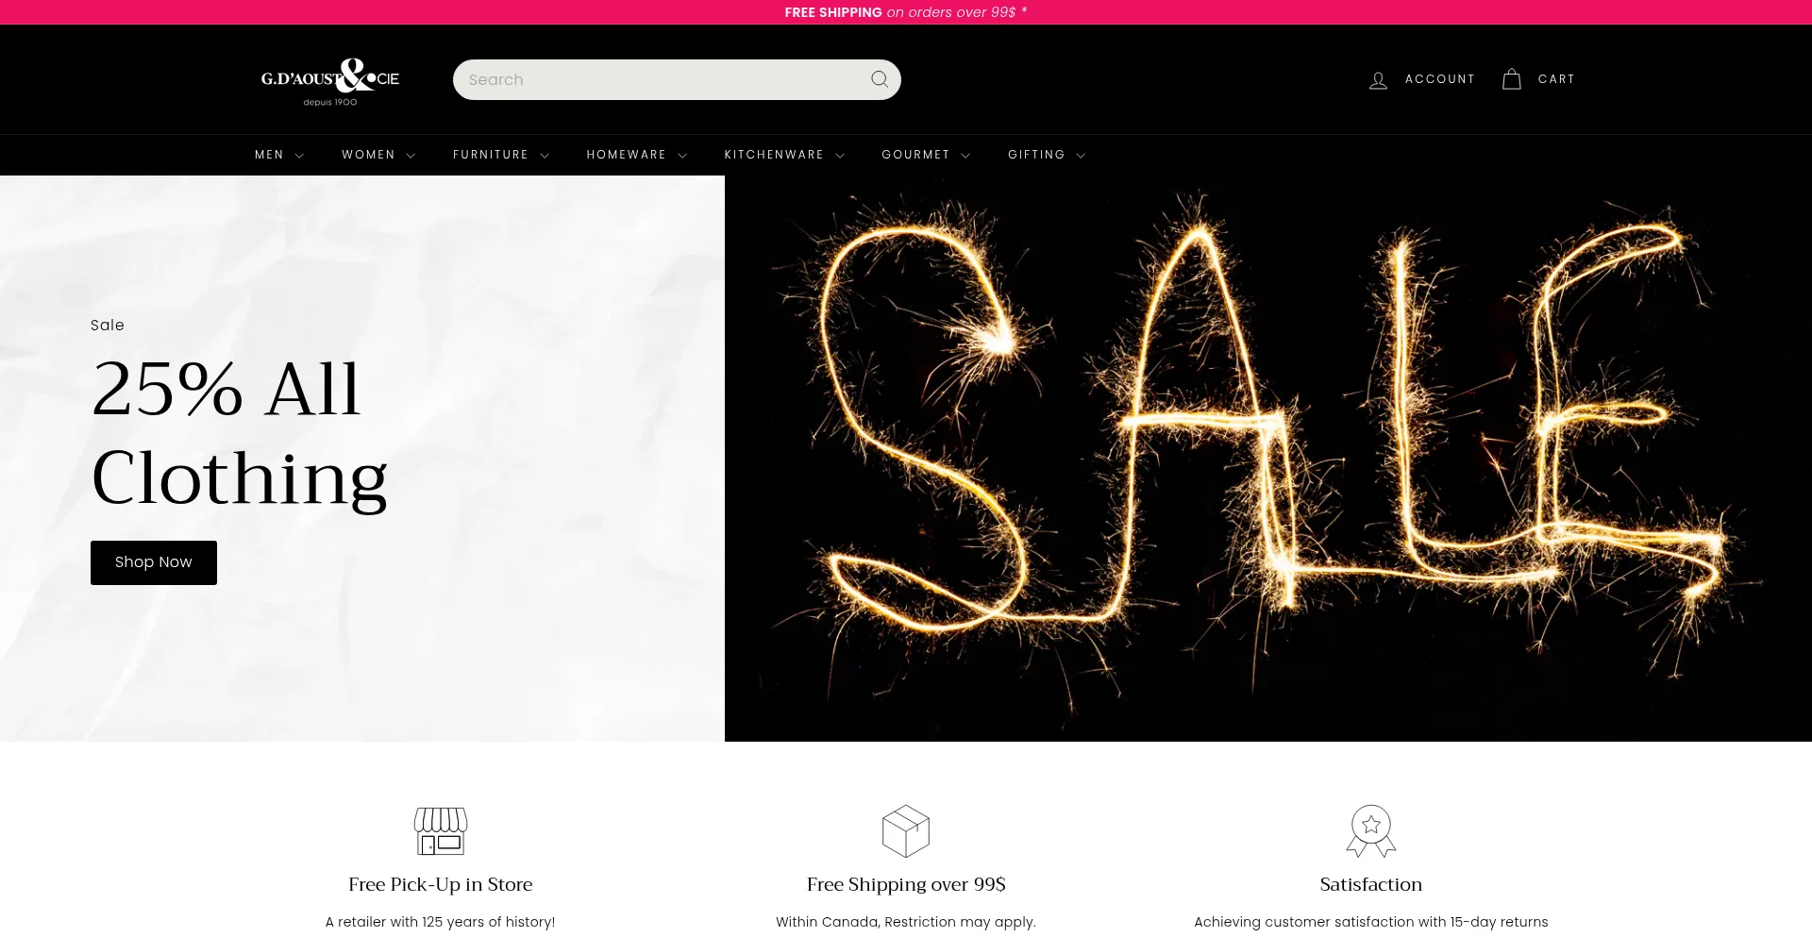The width and height of the screenshot is (1812, 937).
Task: Click the Account link text
Action: tap(1439, 79)
